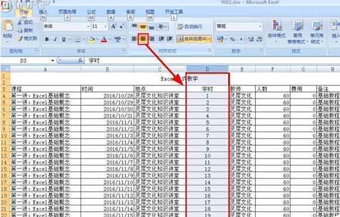Apply the yellow Fill Color swatch
Image resolution: width=340 pixels, height=217 pixels.
(x=92, y=39)
